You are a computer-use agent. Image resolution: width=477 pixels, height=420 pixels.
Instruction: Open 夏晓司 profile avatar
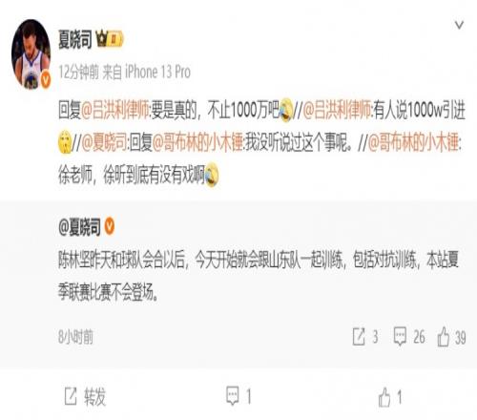(x=31, y=54)
